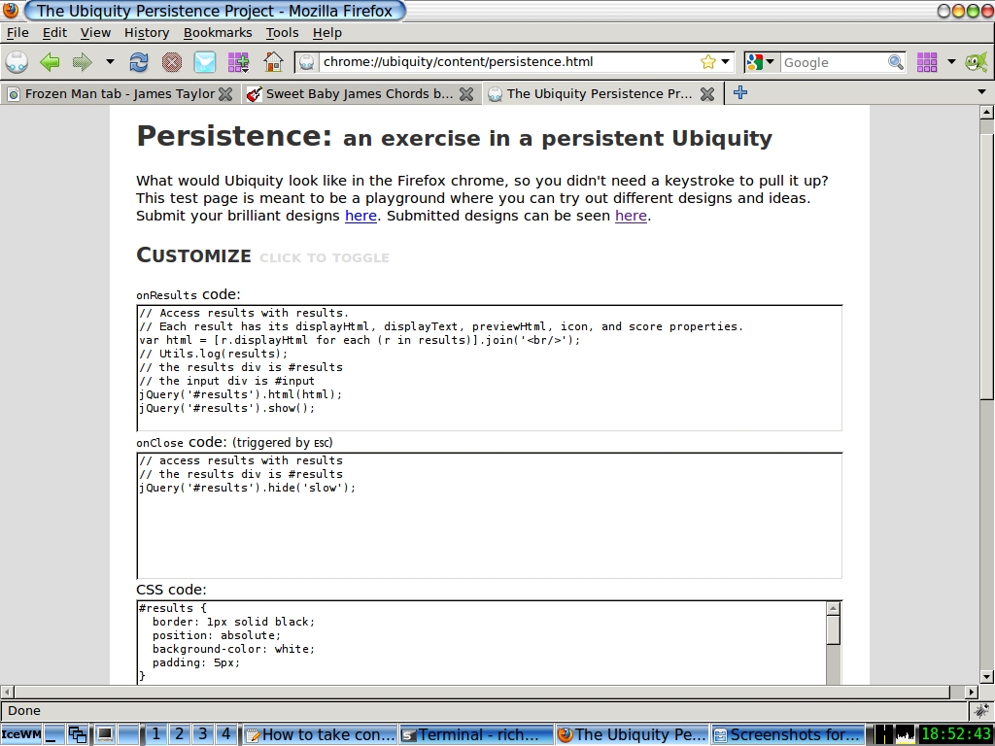Click the monitor icon in taskbar

(x=104, y=734)
